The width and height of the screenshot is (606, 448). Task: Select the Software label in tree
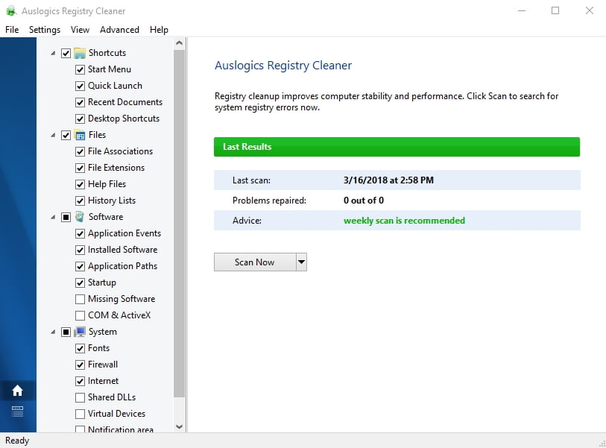106,217
